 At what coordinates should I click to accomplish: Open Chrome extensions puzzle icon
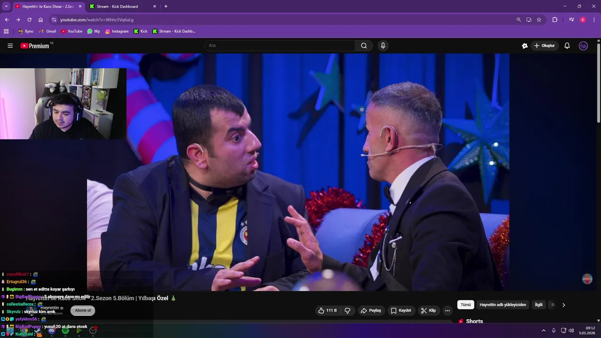[555, 20]
